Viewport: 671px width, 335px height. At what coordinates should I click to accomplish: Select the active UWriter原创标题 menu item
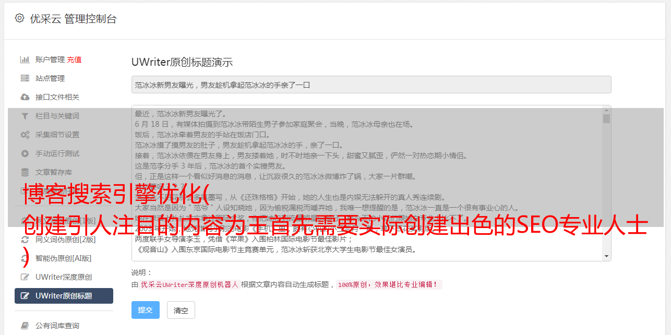(x=64, y=296)
